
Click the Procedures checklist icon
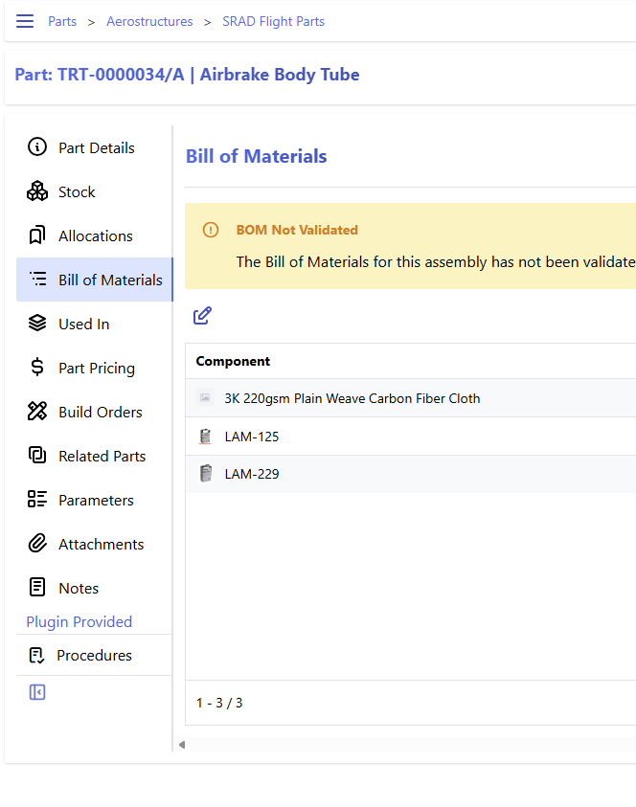(x=36, y=655)
